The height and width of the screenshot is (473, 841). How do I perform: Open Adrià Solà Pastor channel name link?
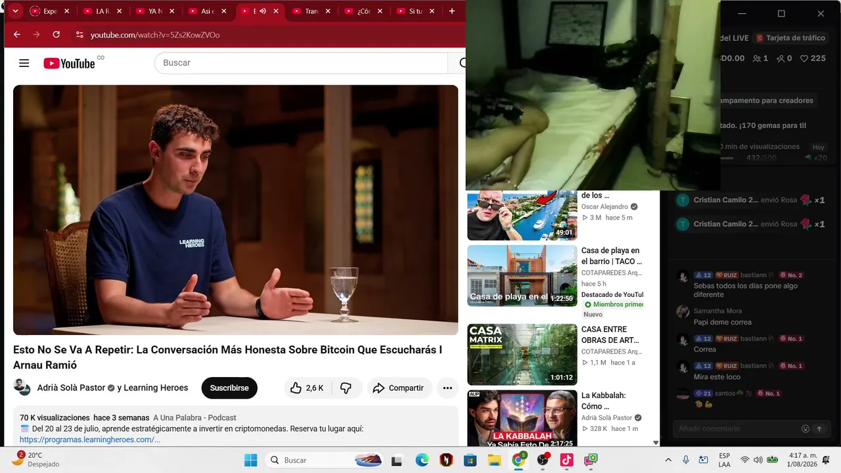[71, 388]
